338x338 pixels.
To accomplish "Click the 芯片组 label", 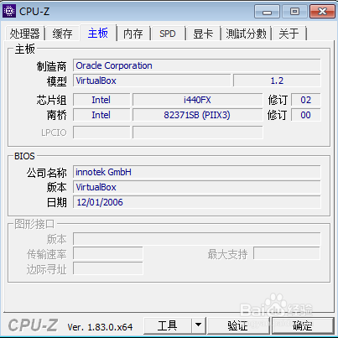I will tap(51, 100).
